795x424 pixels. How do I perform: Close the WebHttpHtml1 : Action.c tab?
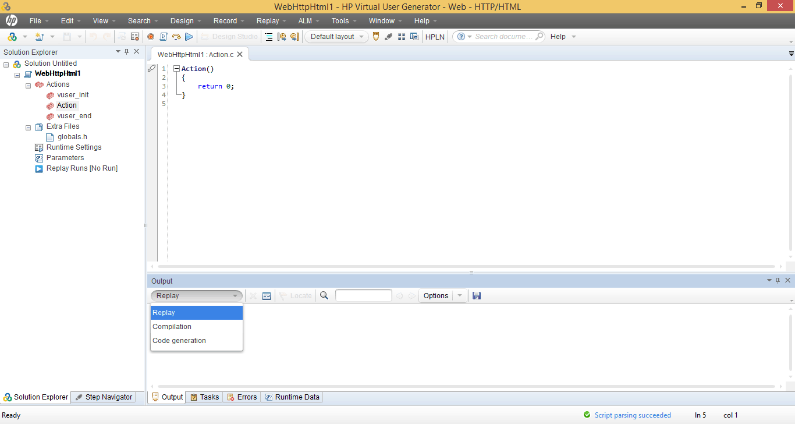(x=240, y=54)
